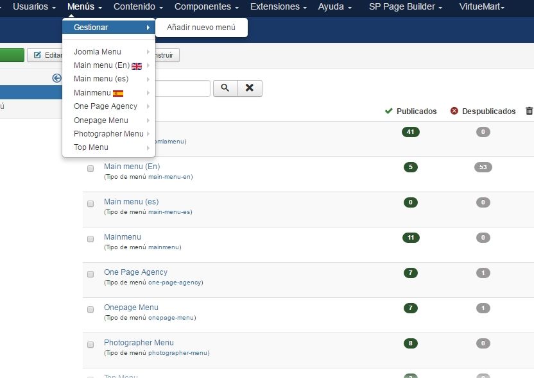Viewport: 534px width, 378px height.
Task: Check the Mainmenu row checkbox
Action: click(90, 239)
